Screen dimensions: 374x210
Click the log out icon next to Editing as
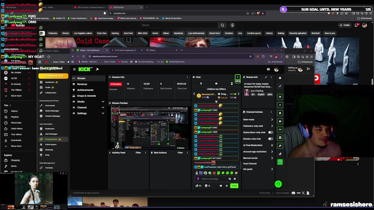click(308, 69)
